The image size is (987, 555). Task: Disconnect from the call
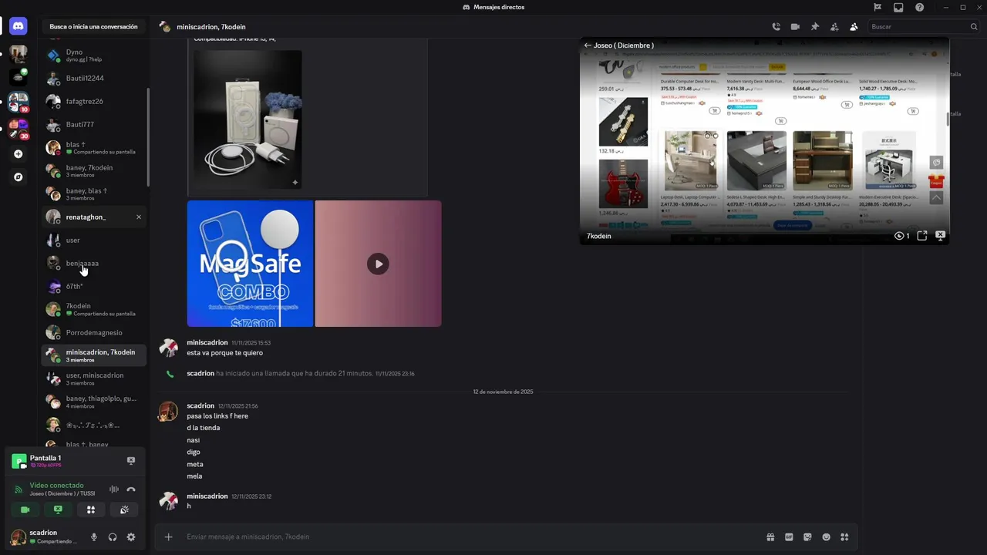[131, 489]
